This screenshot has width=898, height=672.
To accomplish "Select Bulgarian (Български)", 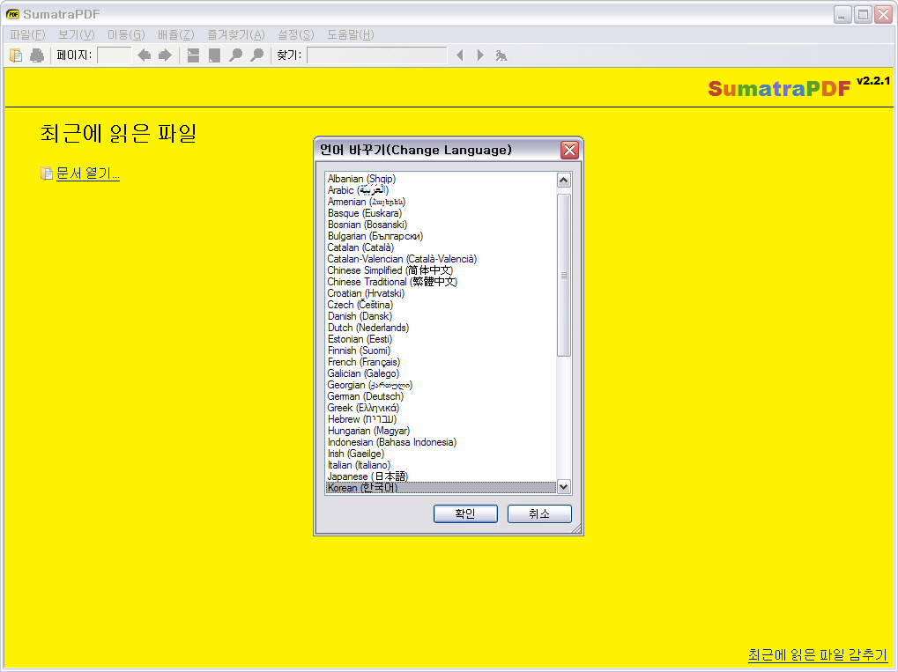I will [441, 236].
